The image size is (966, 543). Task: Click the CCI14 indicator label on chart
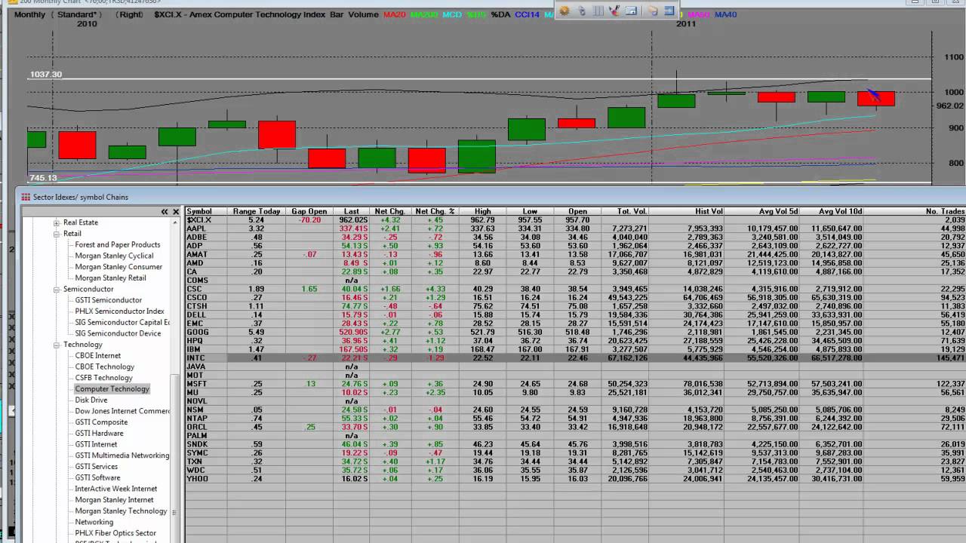pyautogui.click(x=529, y=14)
